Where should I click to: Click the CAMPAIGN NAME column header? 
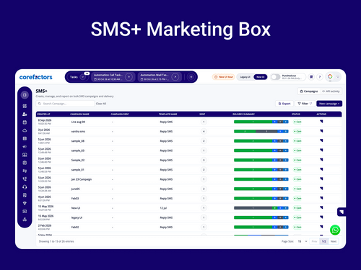pyautogui.click(x=79, y=114)
